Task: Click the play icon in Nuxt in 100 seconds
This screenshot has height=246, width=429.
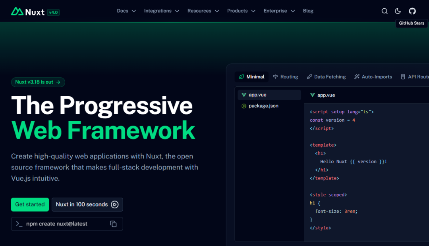Action: click(x=115, y=204)
